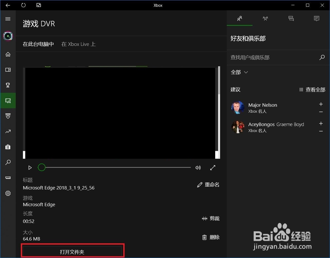
Task: Click title text Microsoft Edge 2018_3_1 9_25_56
Action: [x=59, y=188]
